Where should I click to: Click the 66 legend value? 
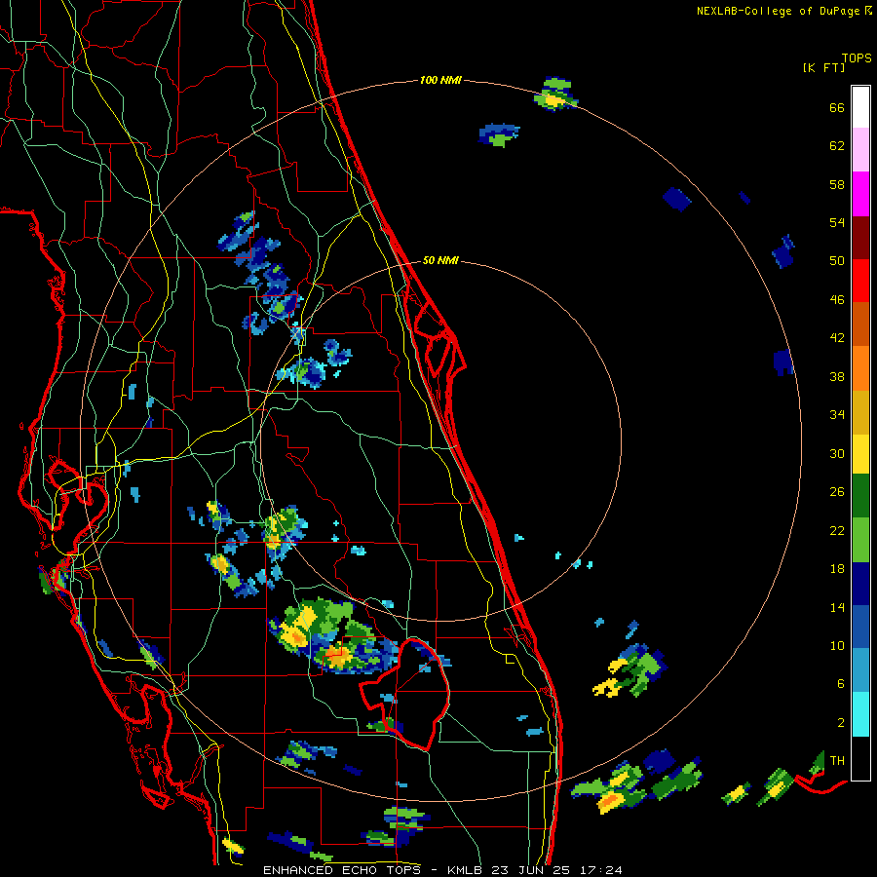[x=837, y=108]
